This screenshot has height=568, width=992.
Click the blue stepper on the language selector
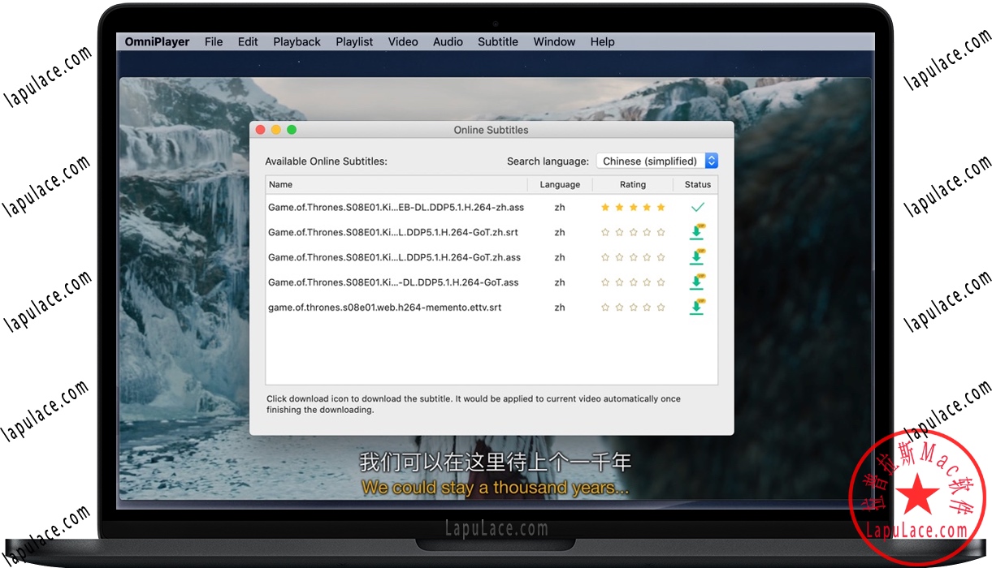(711, 160)
